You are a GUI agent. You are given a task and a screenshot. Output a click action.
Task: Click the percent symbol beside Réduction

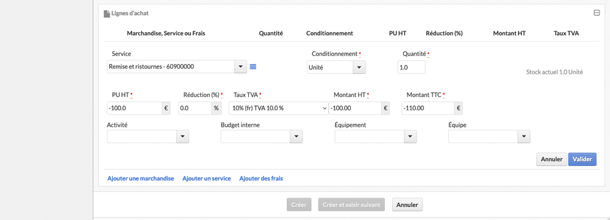(x=217, y=108)
